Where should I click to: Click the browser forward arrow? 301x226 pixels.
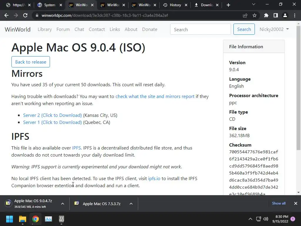click(x=16, y=15)
